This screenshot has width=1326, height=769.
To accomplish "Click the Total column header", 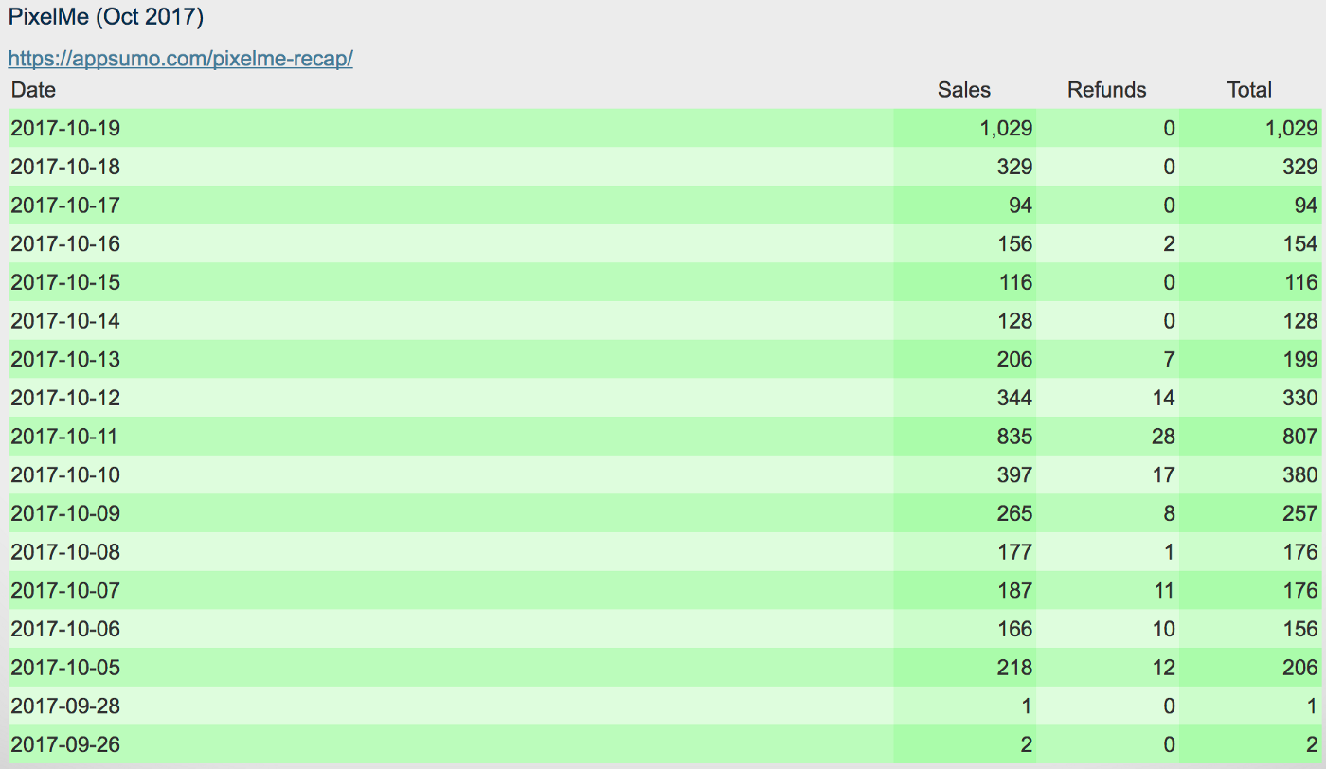I will point(1249,90).
